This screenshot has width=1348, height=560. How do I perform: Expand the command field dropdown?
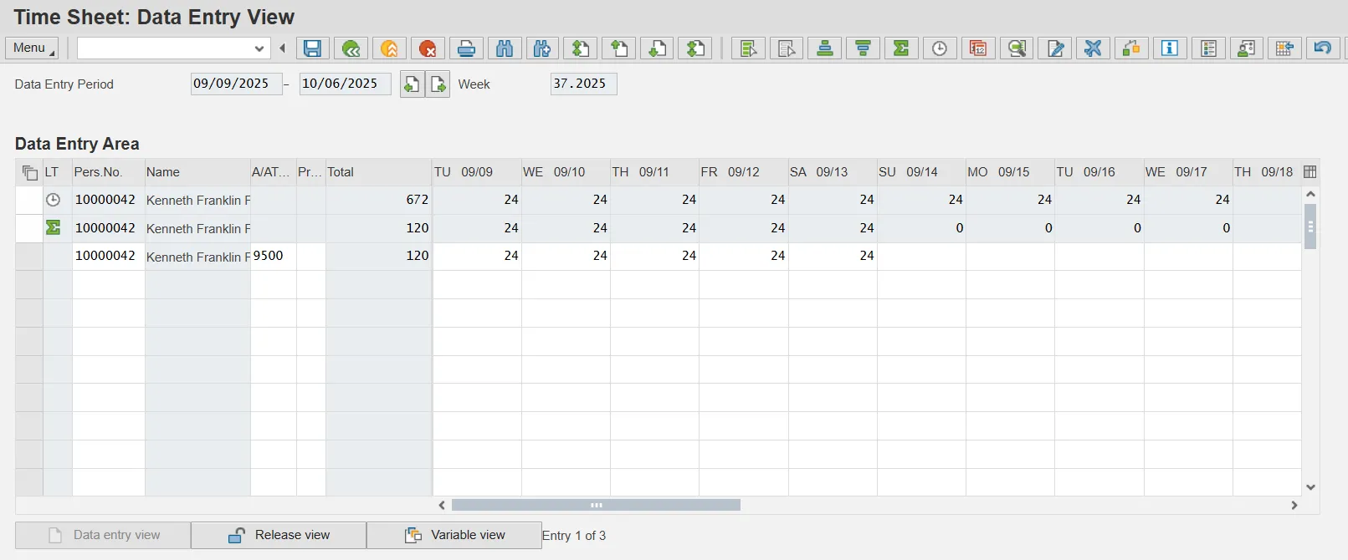point(259,48)
